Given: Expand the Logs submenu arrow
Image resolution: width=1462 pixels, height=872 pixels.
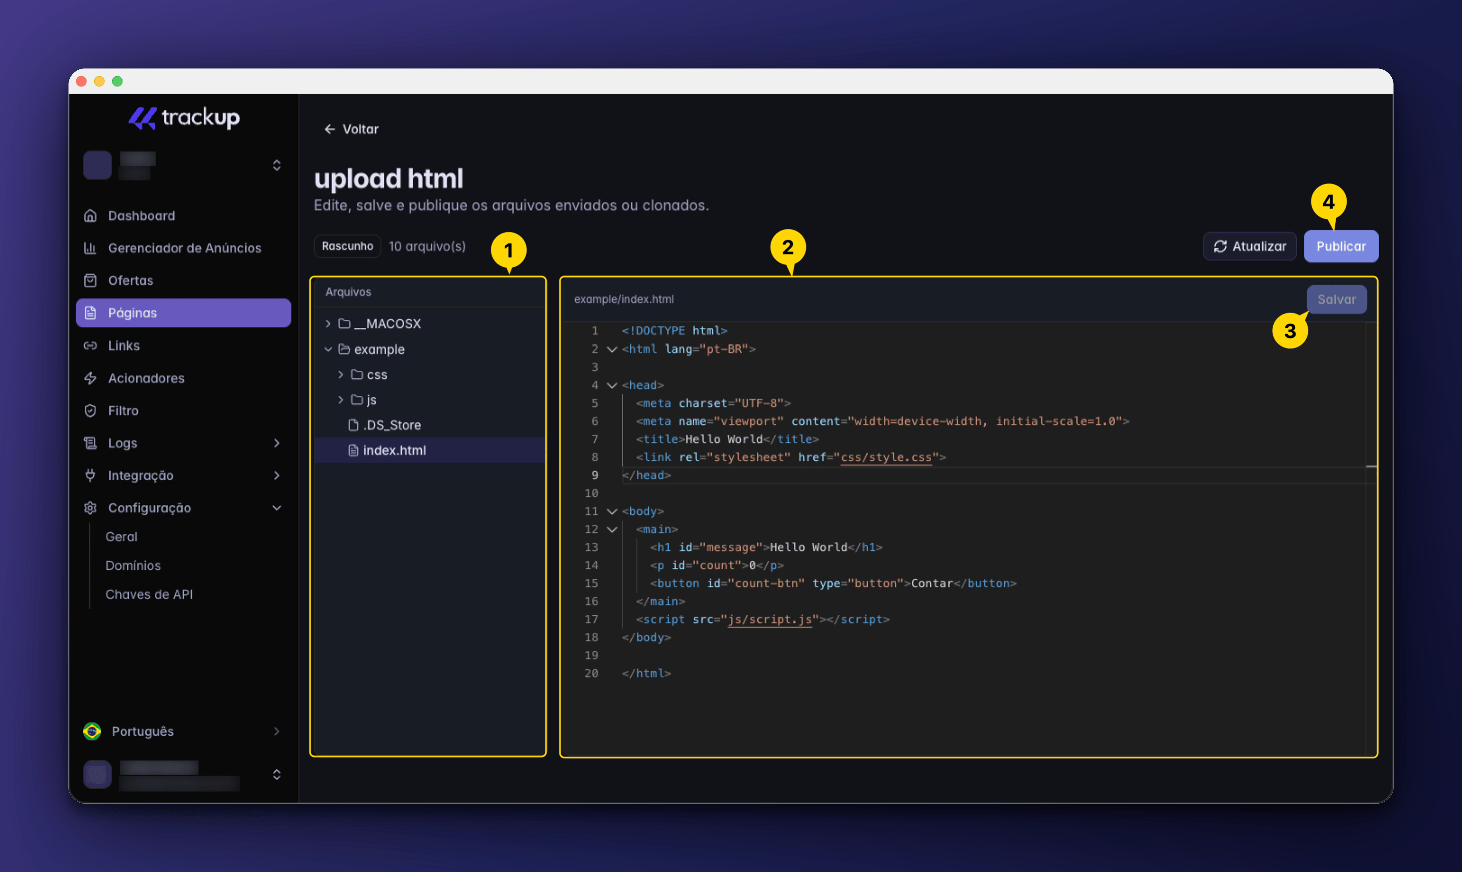Looking at the screenshot, I should point(277,442).
